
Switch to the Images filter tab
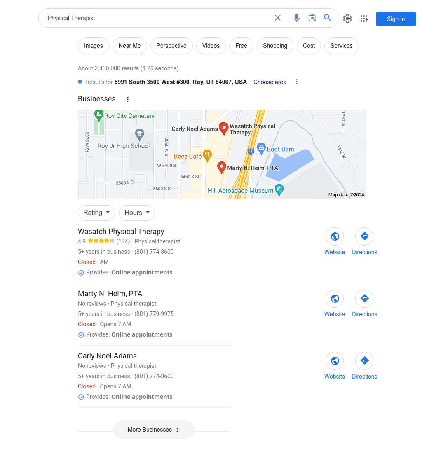pos(94,46)
